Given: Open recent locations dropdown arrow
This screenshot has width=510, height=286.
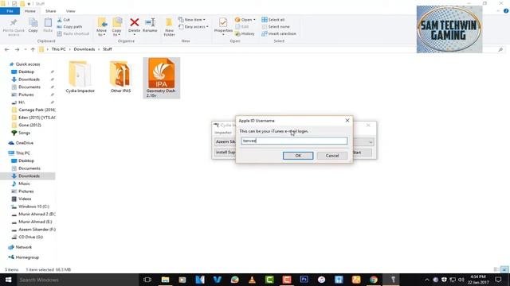Looking at the screenshot, I should click(25, 49).
